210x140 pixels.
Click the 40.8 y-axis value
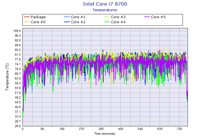[18, 107]
